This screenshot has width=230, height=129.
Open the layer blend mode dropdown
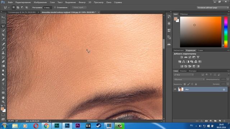click(x=189, y=80)
